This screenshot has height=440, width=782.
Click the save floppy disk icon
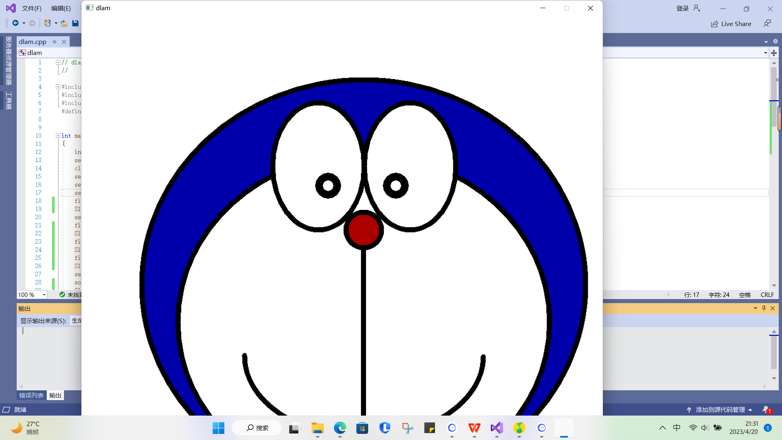pos(75,23)
